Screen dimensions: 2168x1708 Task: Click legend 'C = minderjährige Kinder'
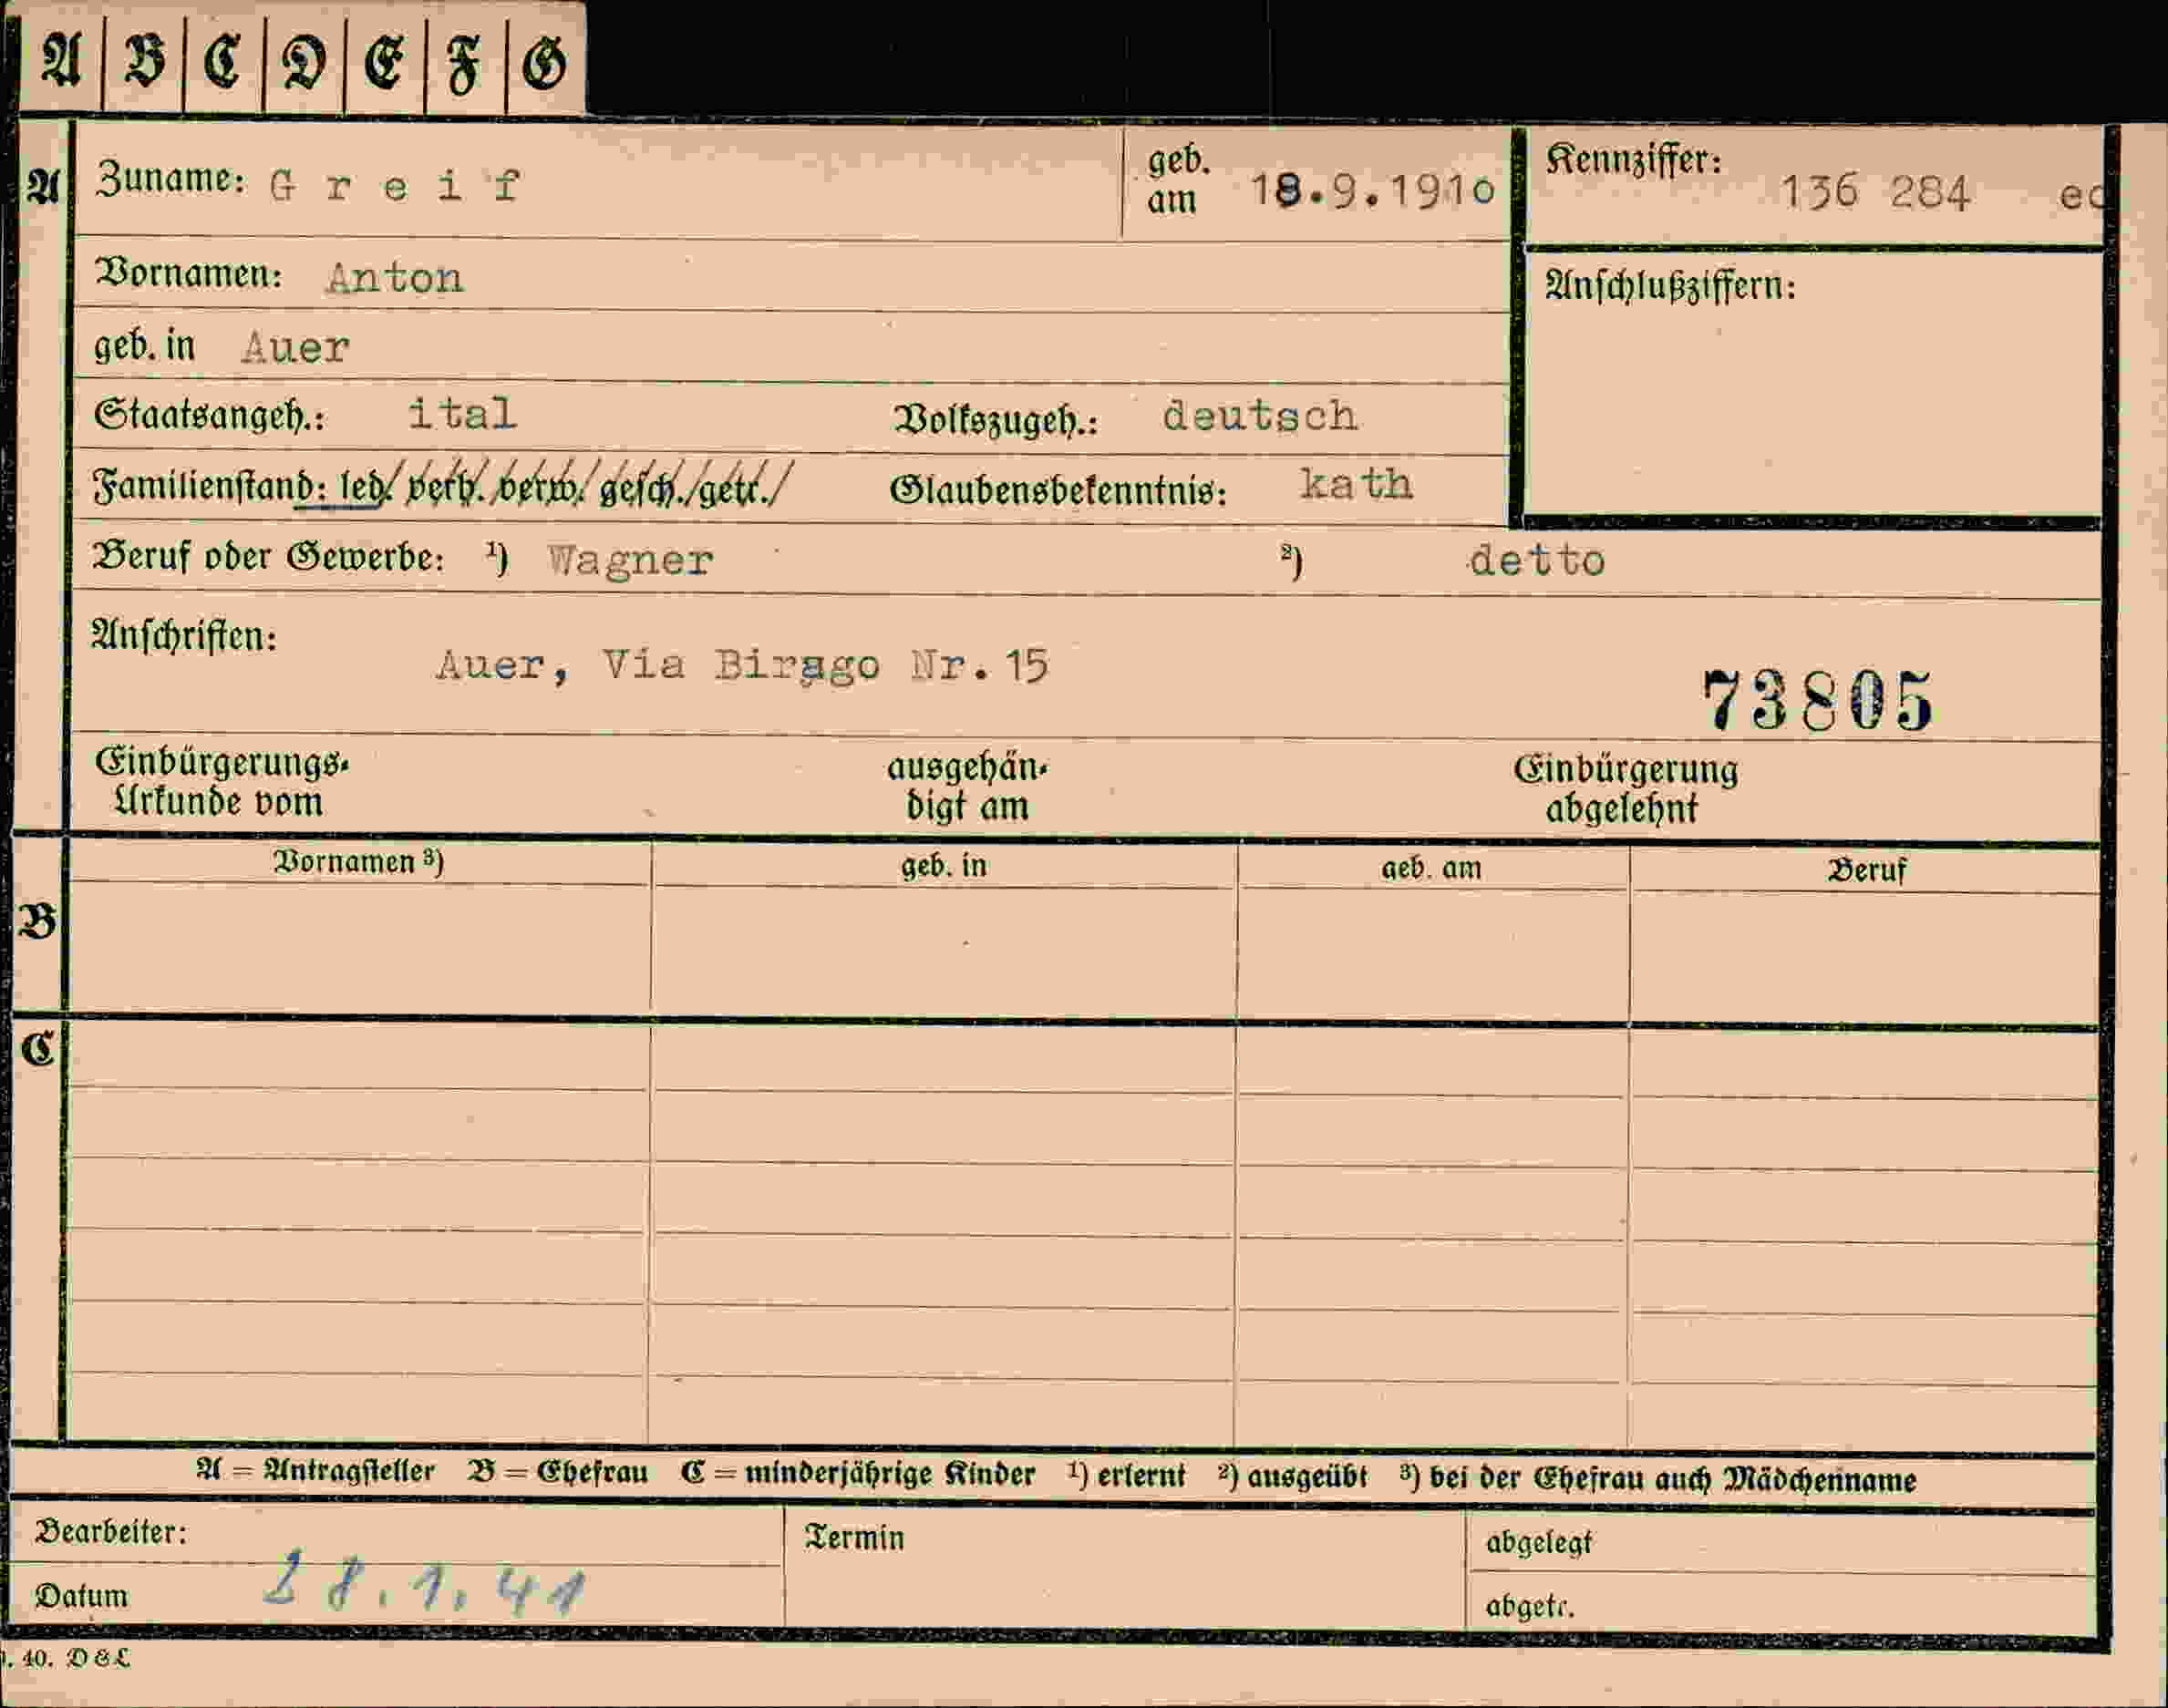click(x=857, y=1475)
